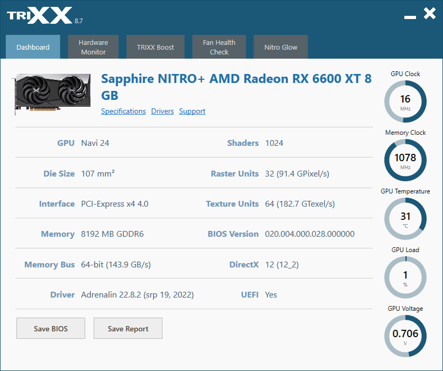Go to the Fan Health Check tab
443x371 pixels.
(219, 47)
